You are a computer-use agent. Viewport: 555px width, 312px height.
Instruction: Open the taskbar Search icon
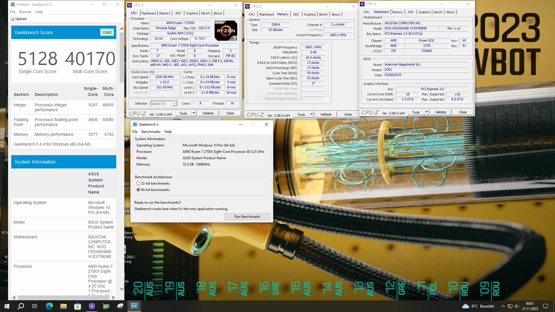21,306
